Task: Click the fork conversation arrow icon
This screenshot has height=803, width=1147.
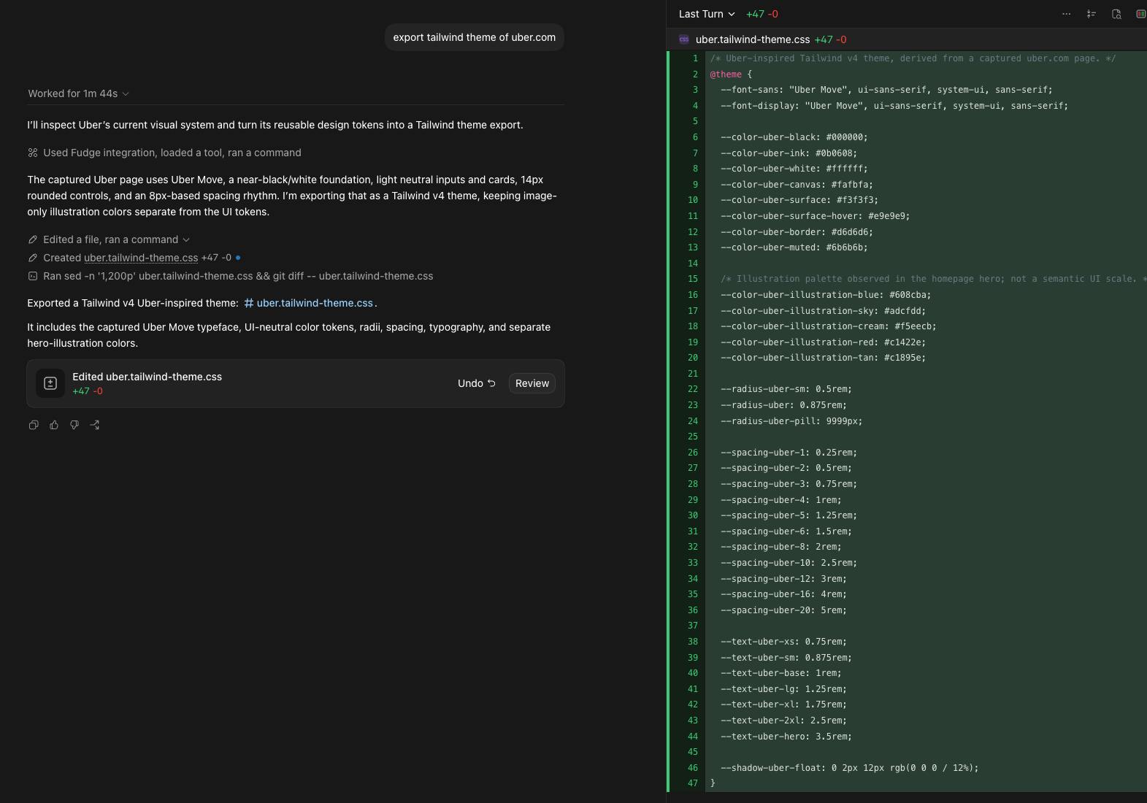Action: point(95,425)
